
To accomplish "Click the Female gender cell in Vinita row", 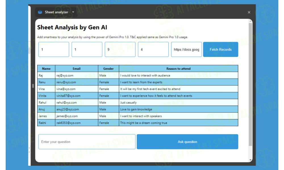I will (x=108, y=96).
